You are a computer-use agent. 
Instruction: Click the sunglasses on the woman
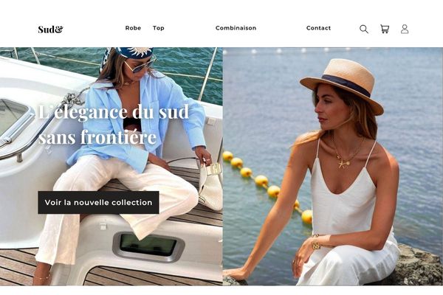tap(141, 66)
